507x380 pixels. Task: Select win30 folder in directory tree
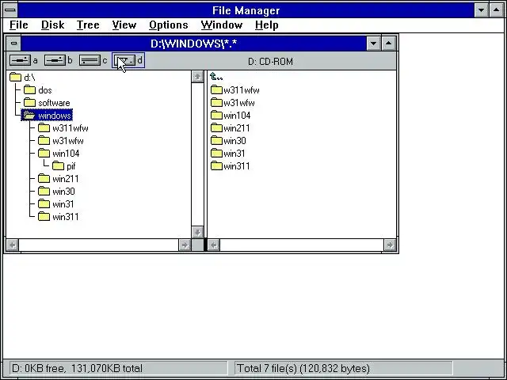point(56,192)
